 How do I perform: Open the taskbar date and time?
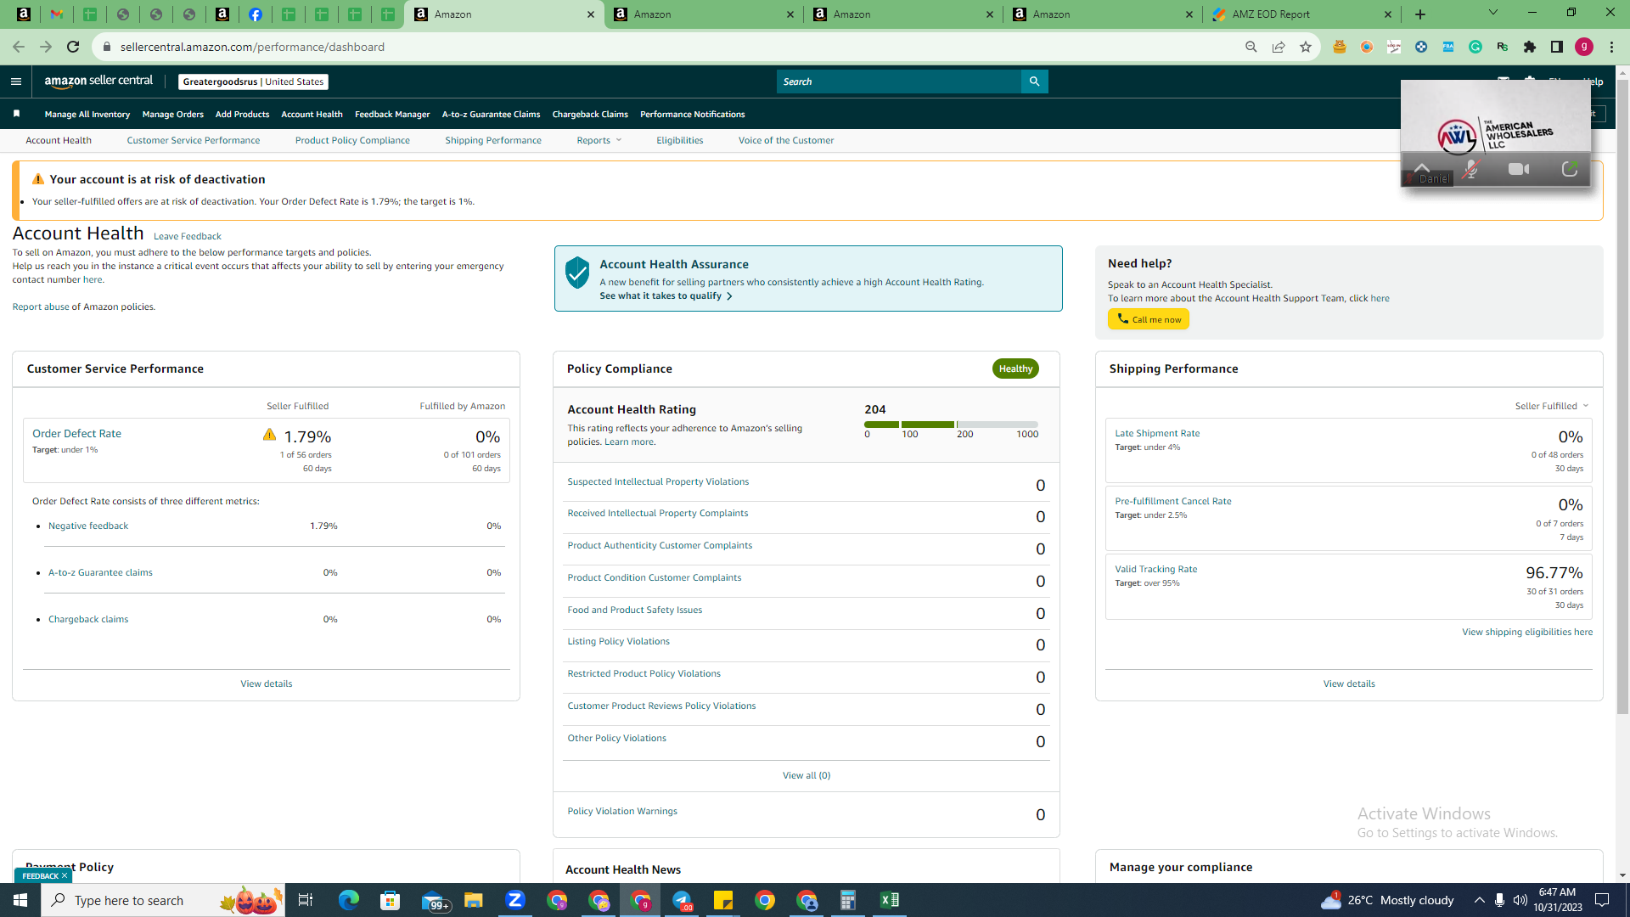click(x=1558, y=900)
